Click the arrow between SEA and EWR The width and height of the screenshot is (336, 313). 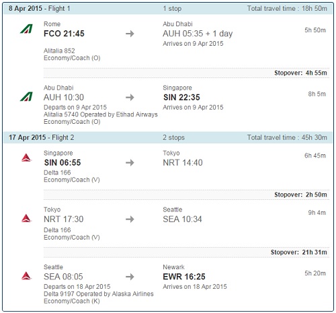click(130, 277)
